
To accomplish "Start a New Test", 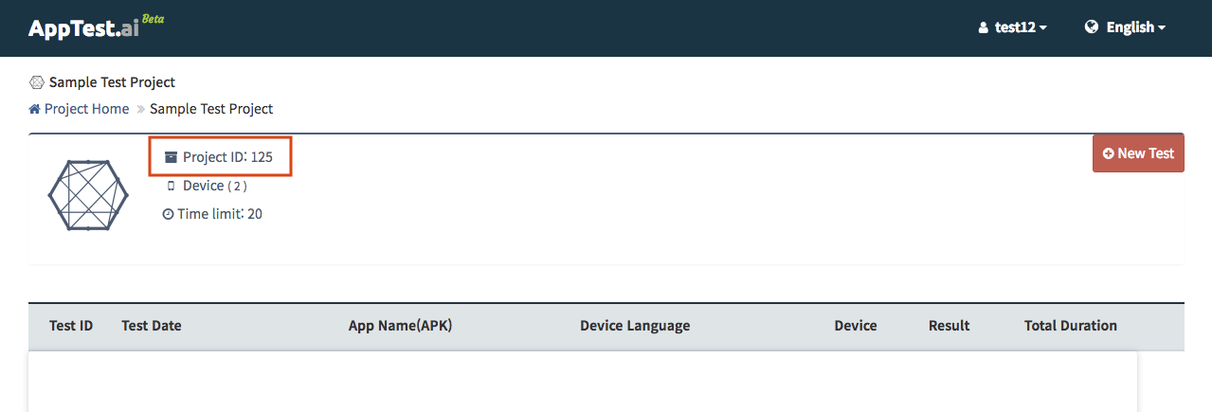I will click(x=1138, y=153).
